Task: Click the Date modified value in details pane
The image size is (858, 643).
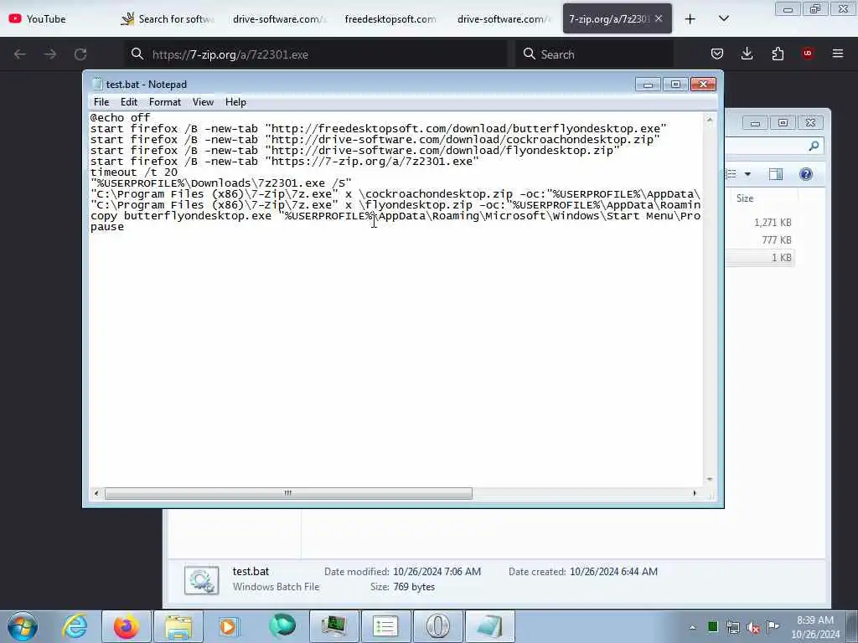Action: point(437,571)
